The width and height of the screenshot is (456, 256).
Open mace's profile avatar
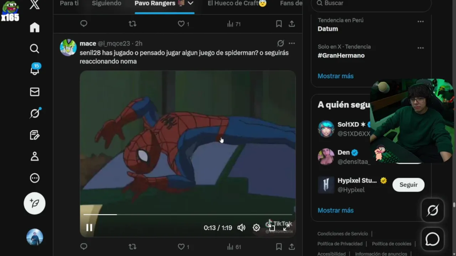(x=68, y=48)
